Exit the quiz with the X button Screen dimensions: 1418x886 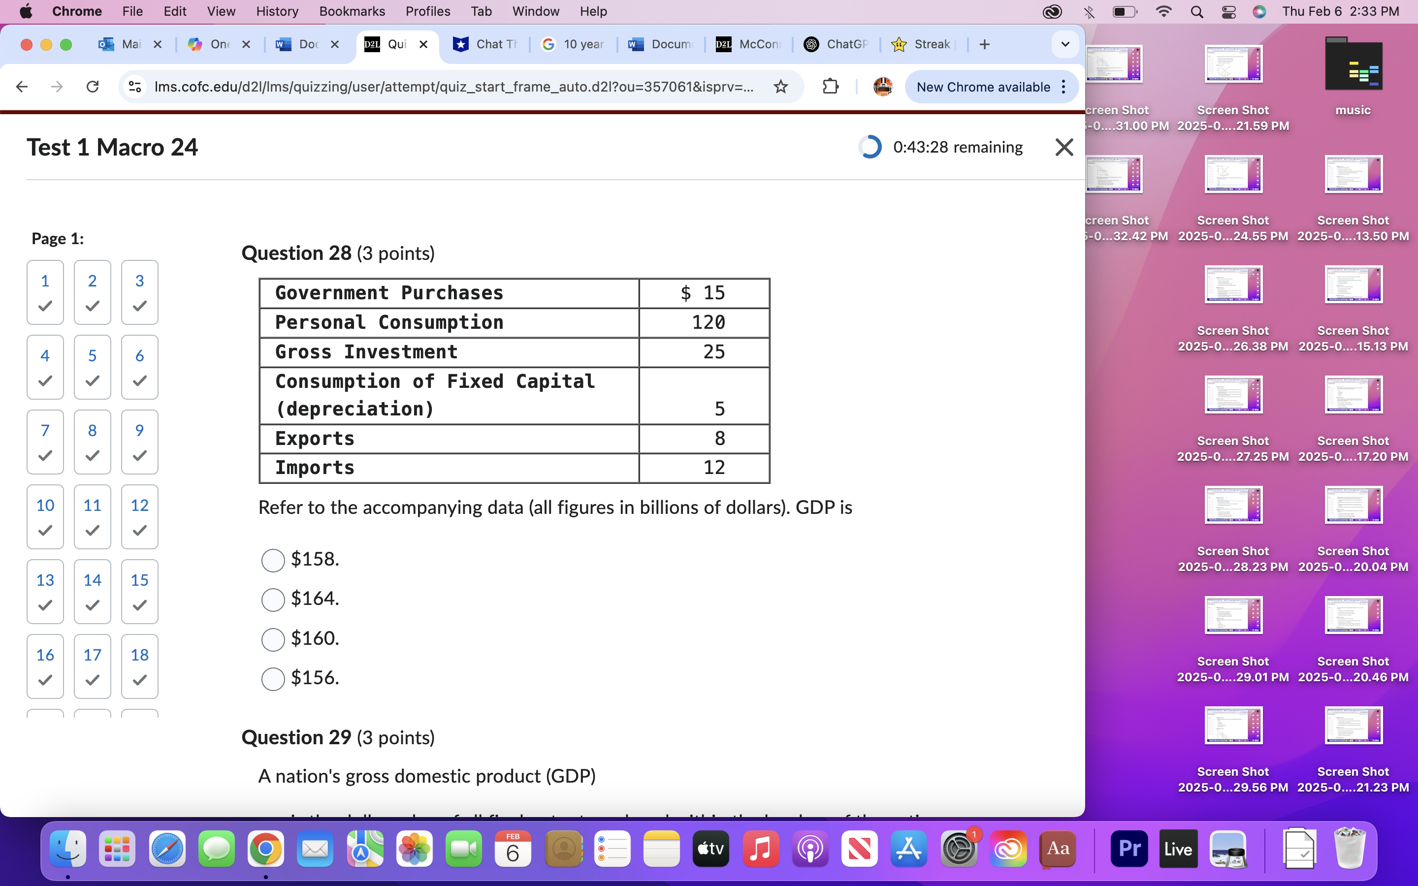1063,147
